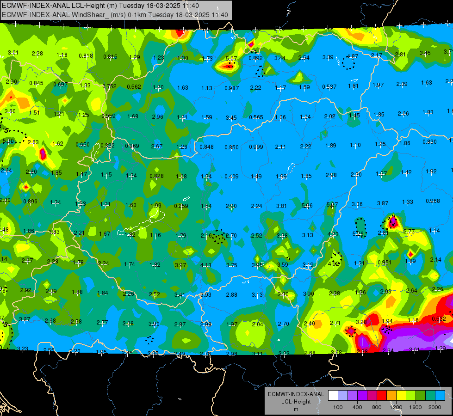Click the wind shear value 3.81
The image size is (453, 416).
pos(281,206)
